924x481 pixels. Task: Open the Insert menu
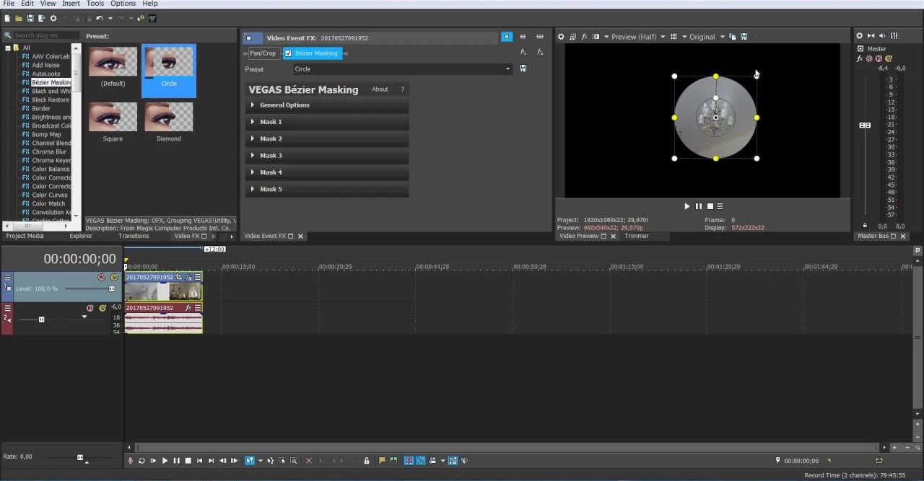click(x=71, y=4)
